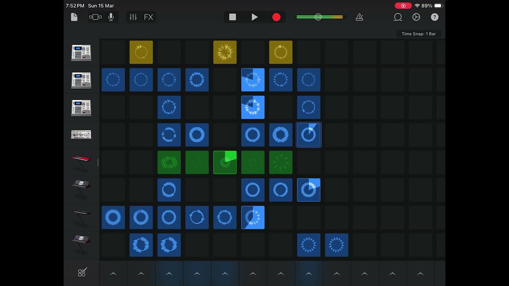Tap blue cell in third track, column eight
Screen dimensions: 509x286
[x=309, y=107]
